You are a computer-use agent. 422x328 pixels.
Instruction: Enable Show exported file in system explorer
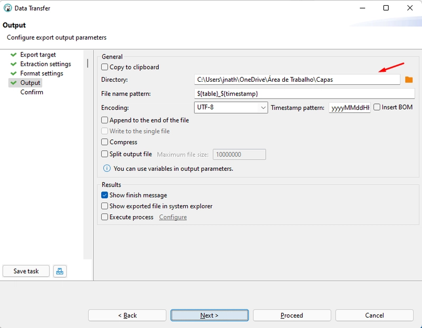pos(105,206)
